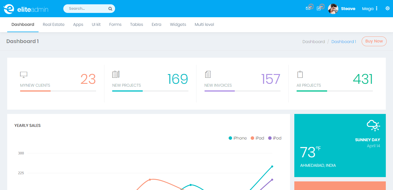The image size is (393, 190).
Task: Toggle iPhone series in chart legend
Action: coord(238,138)
